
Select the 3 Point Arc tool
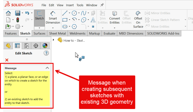(74, 20)
